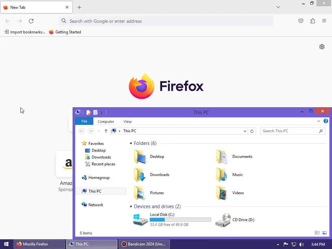The image size is (332, 249).
Task: Open previous locations dropdown in address bar
Action: click(x=245, y=131)
